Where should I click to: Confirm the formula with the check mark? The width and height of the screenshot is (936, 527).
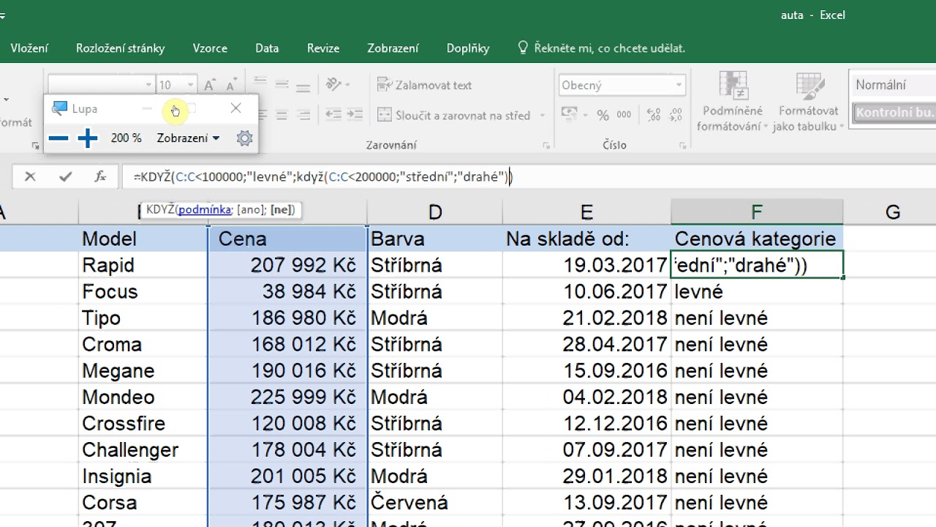(66, 176)
